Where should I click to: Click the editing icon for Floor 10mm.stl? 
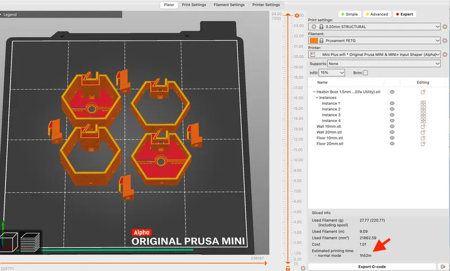tap(423, 138)
